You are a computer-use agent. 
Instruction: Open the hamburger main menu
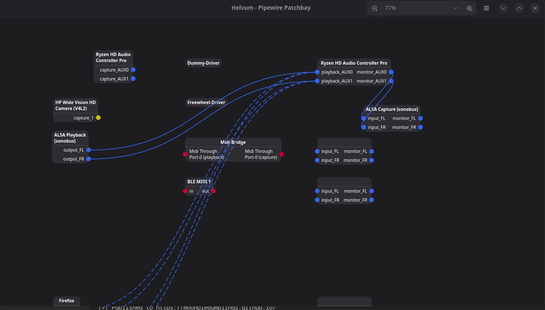[x=486, y=8]
